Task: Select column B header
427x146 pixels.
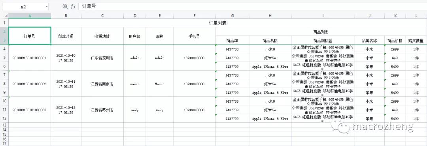Action: [x=66, y=15]
